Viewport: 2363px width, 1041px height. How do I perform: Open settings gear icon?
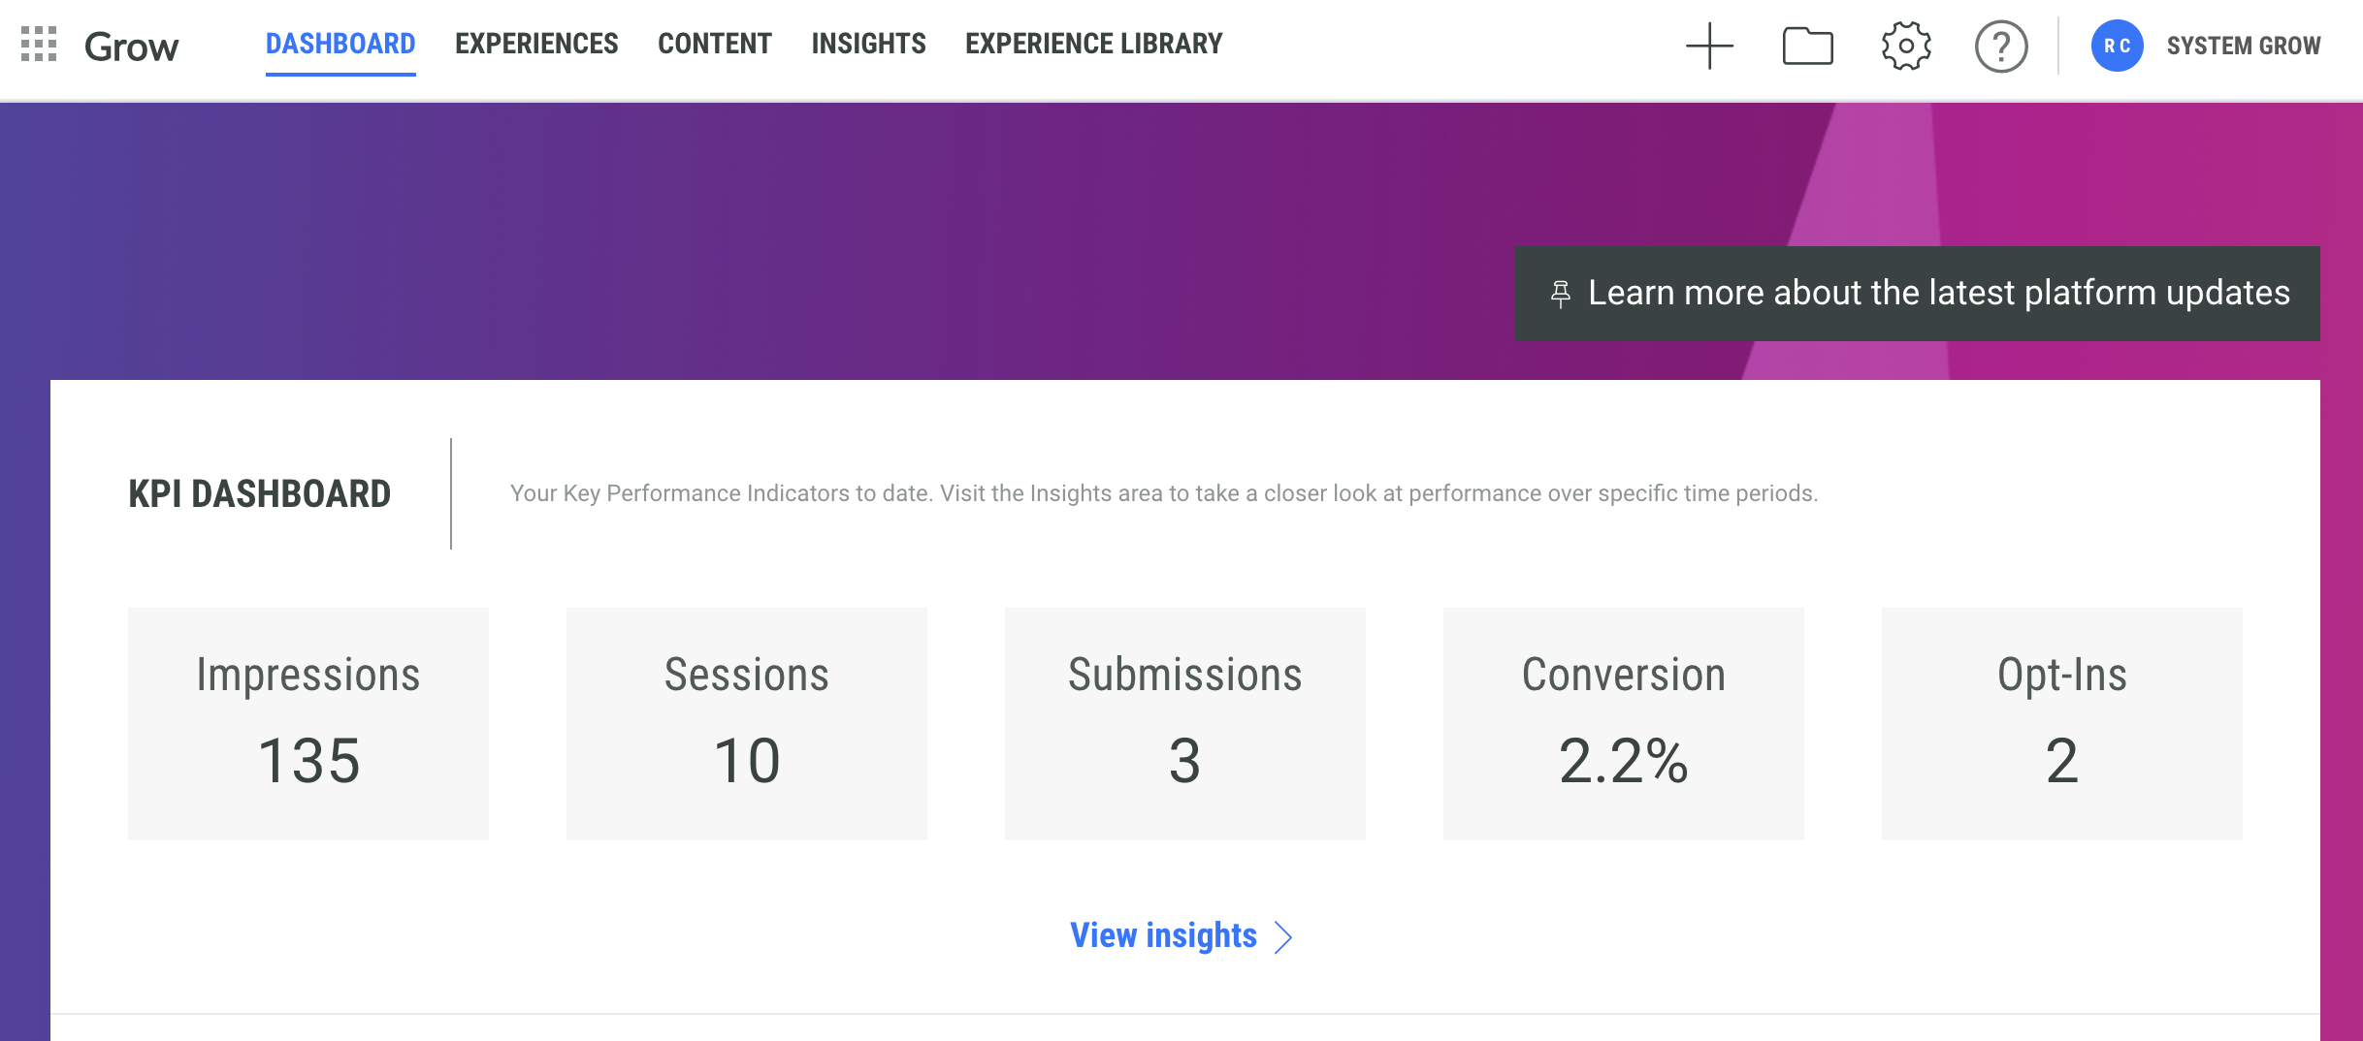1906,46
